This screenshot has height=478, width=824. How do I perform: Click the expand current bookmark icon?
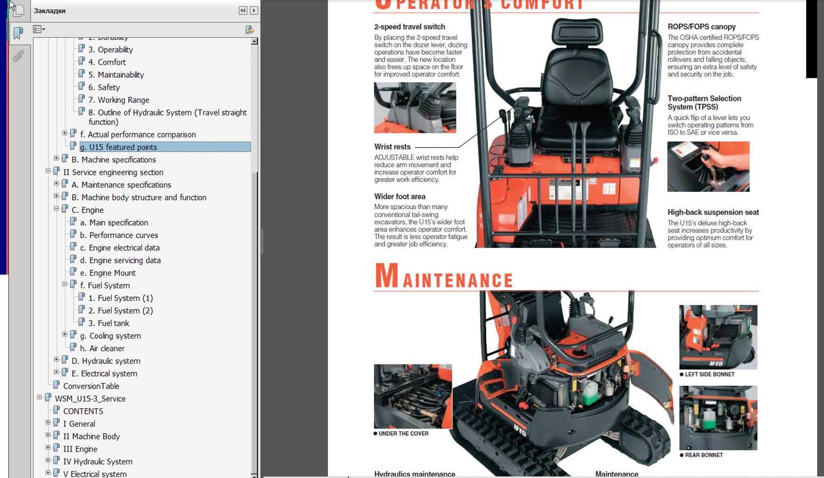[x=249, y=30]
